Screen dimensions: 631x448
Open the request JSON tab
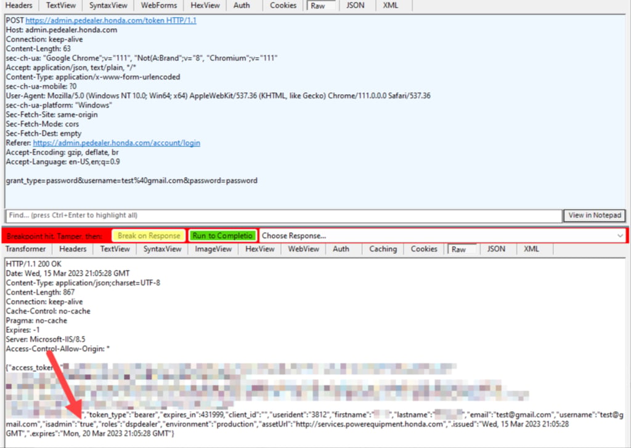(x=356, y=5)
